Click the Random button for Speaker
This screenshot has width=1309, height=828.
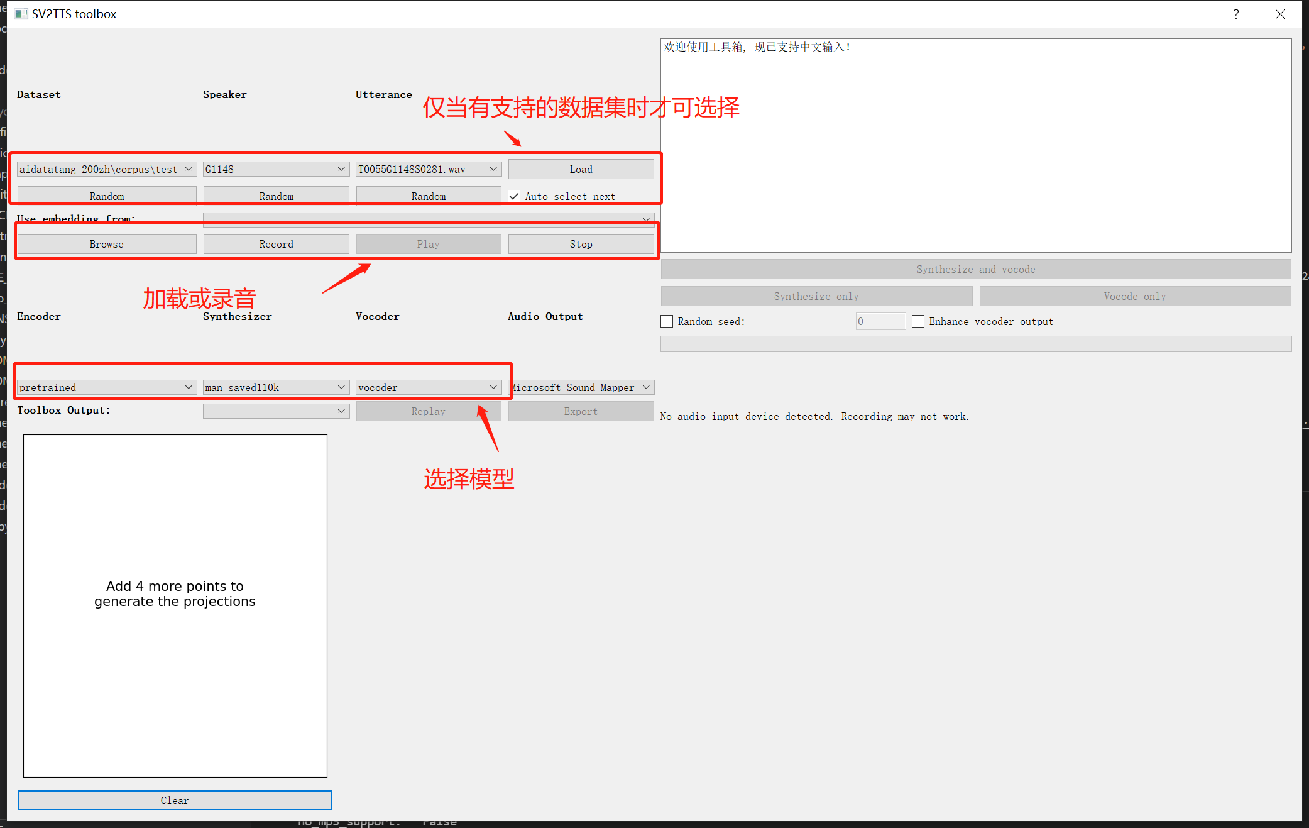point(275,197)
